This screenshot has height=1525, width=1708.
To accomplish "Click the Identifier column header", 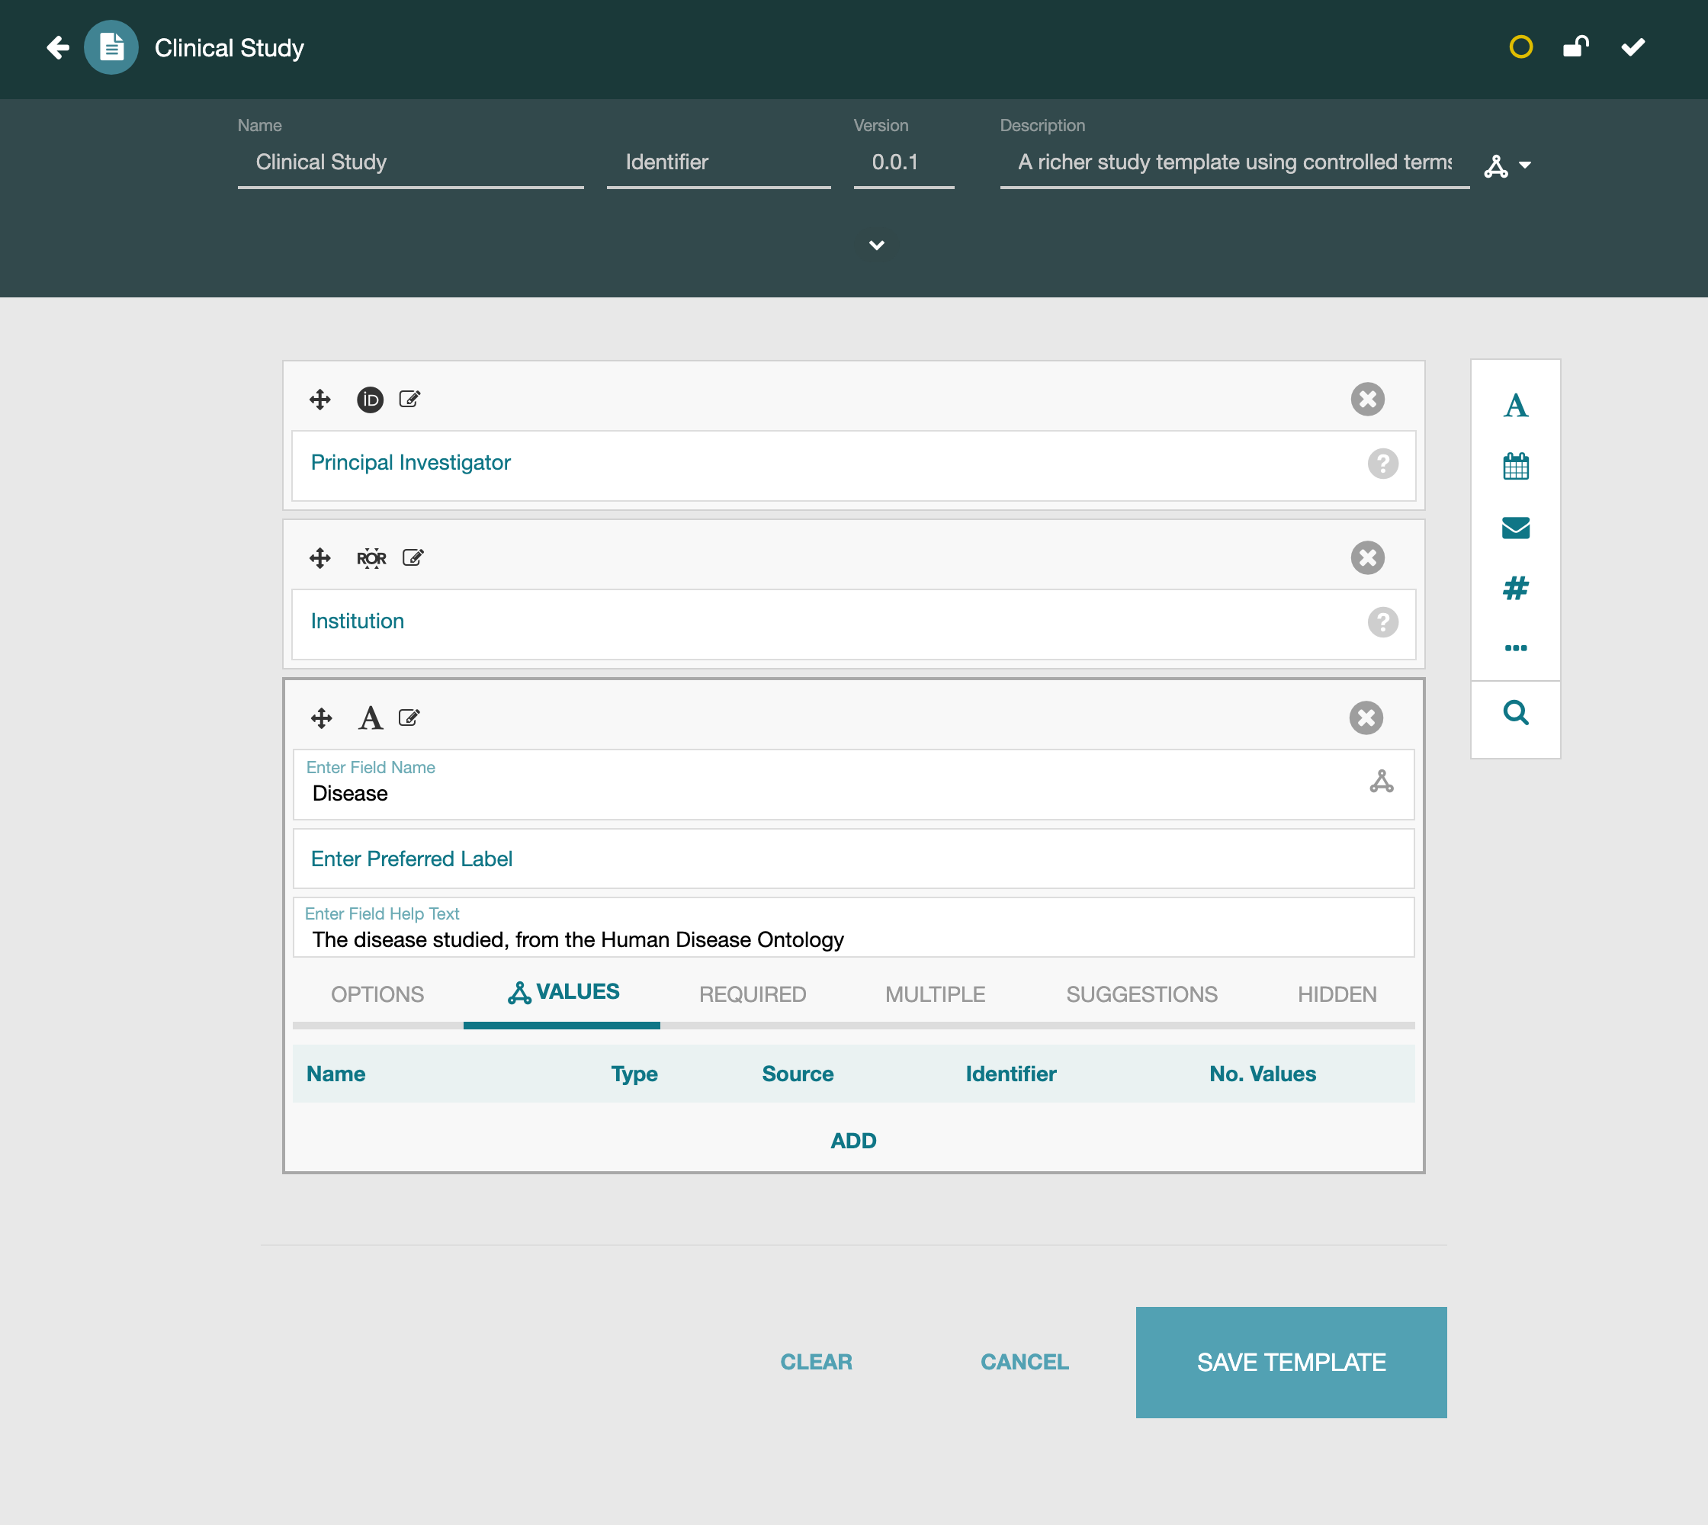I will pos(1011,1074).
